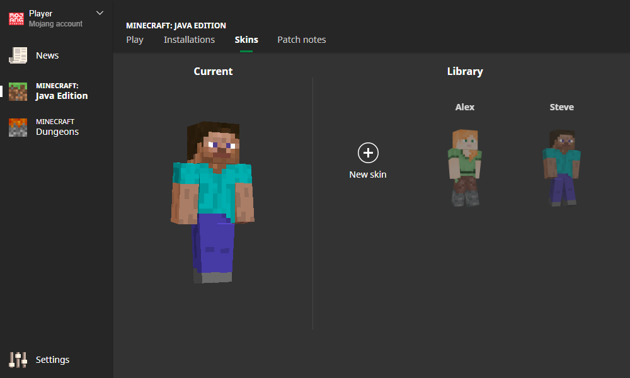Click the New skin label
Image resolution: width=630 pixels, height=378 pixels.
coord(368,175)
